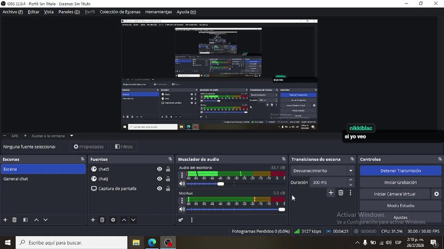Move source down arrow in Fuentes

coord(133,220)
